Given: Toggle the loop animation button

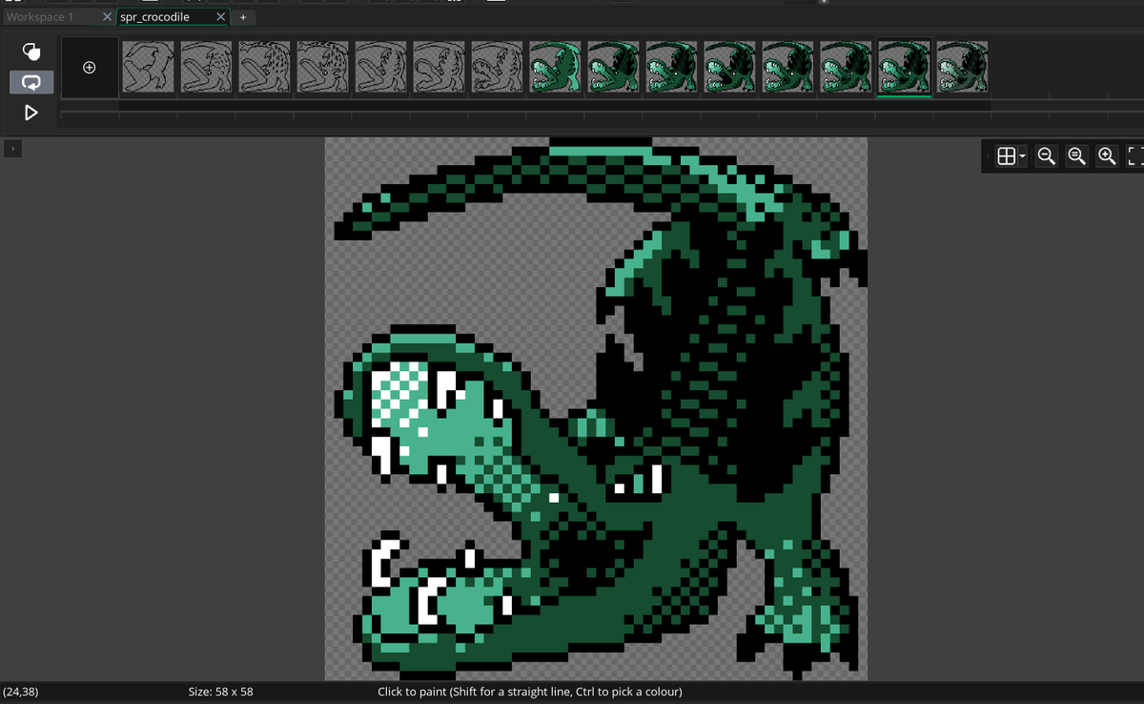Looking at the screenshot, I should coord(31,82).
